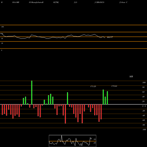The image size is (147, 147).
Task: Click the 'SI MunafaSutraR' header text
Action: (36, 2)
